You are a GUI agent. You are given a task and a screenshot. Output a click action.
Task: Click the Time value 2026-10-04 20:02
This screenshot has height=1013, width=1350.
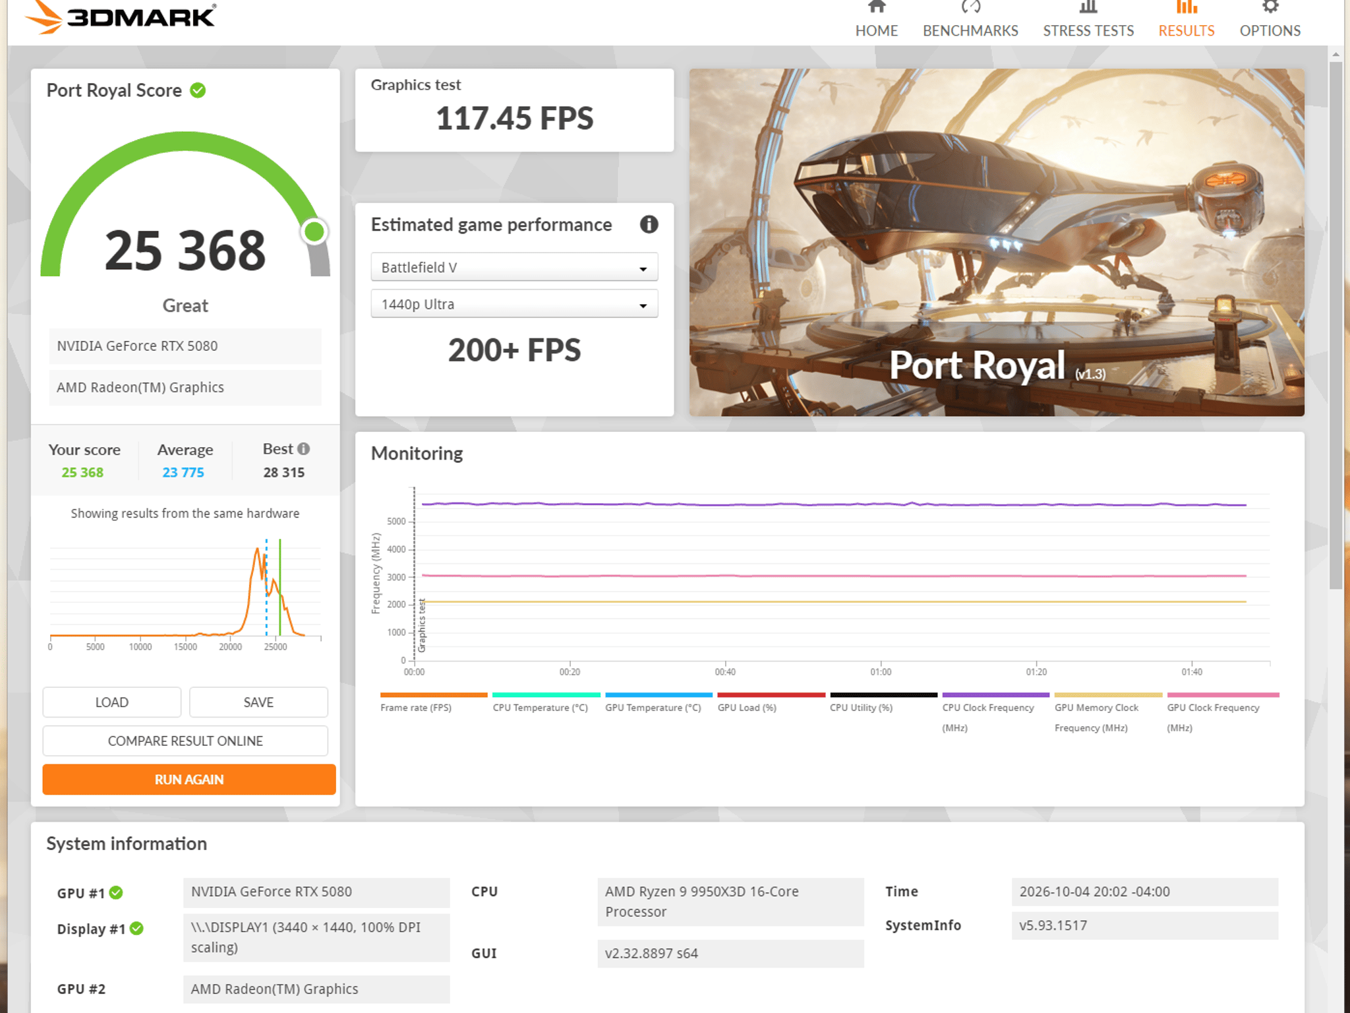tap(1144, 892)
